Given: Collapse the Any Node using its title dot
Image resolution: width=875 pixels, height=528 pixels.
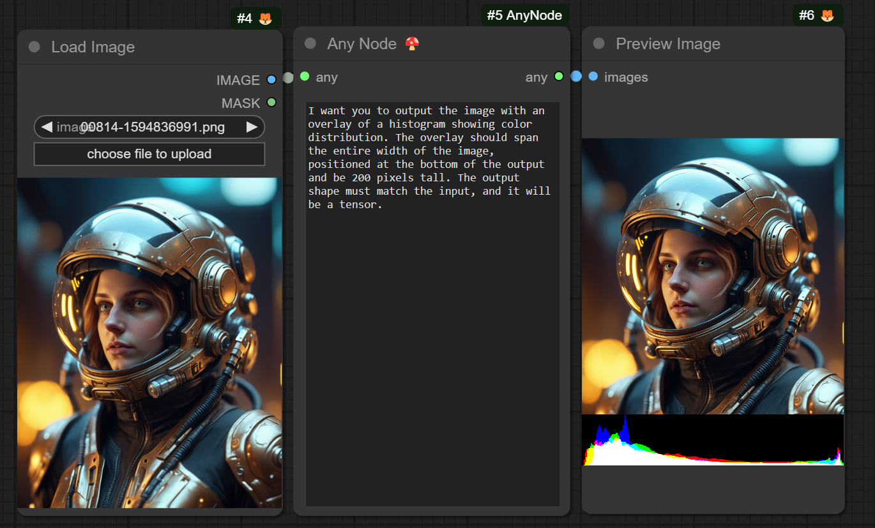Looking at the screenshot, I should [x=310, y=43].
